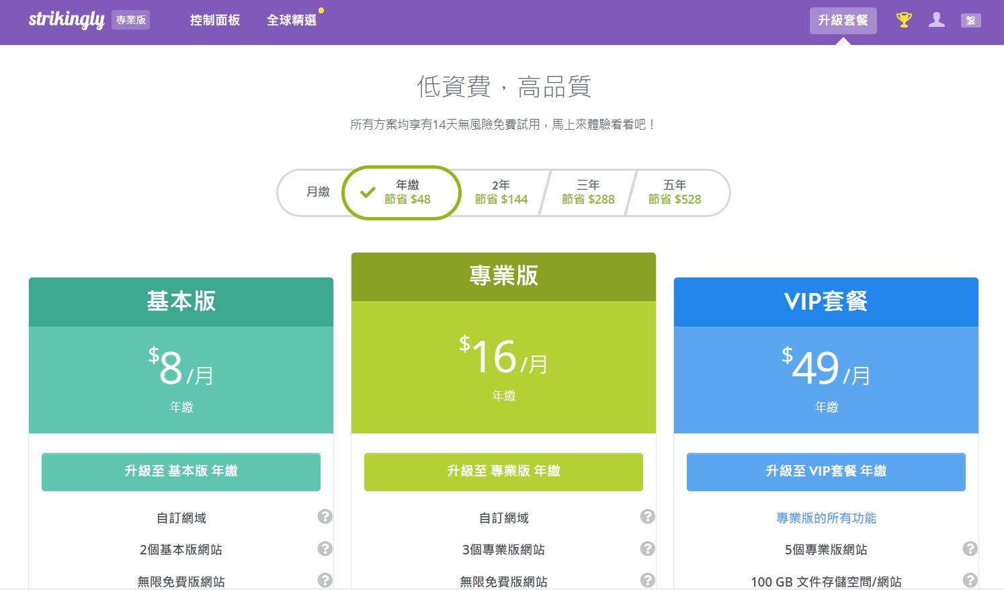Open the 專業版的所有功能 link
Screen dimensions: 1004x590
[825, 517]
